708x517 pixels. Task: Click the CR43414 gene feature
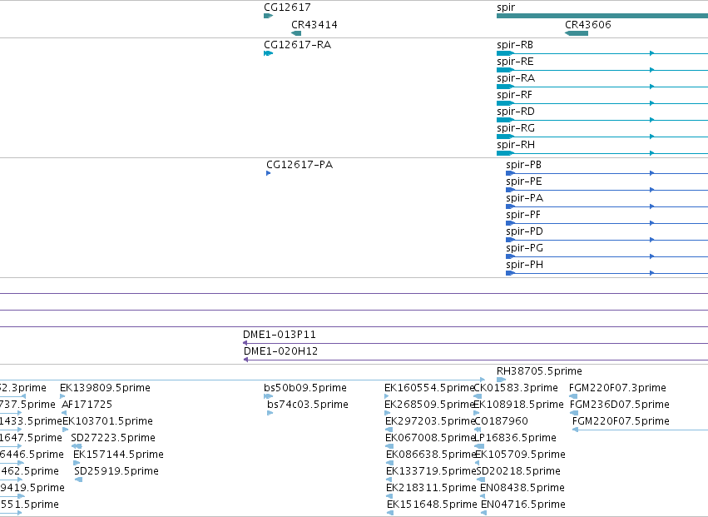pyautogui.click(x=296, y=33)
